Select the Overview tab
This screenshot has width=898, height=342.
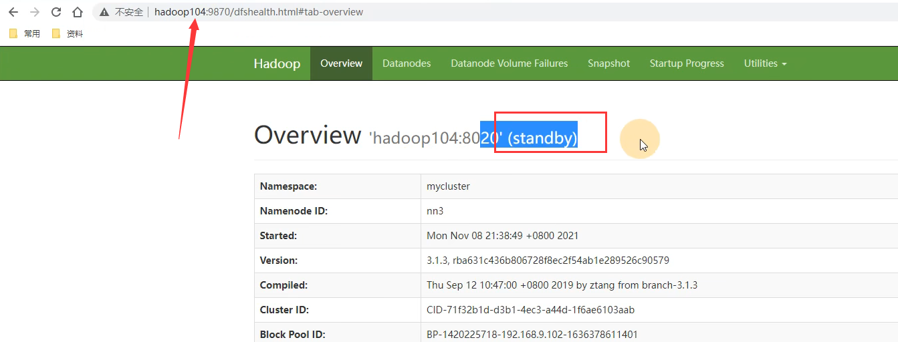(x=341, y=63)
